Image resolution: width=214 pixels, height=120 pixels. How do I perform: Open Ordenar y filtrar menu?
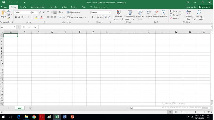pos(189,15)
